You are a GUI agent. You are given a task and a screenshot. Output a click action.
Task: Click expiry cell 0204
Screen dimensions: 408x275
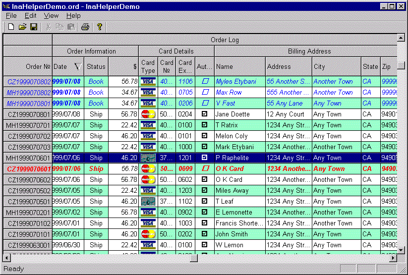[x=185, y=114]
